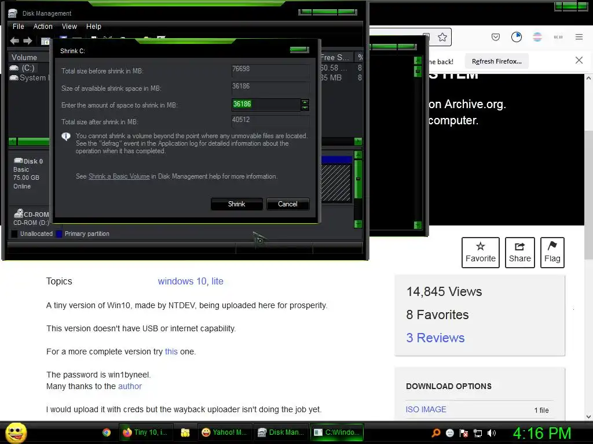Open the Help menu
593x444 pixels.
93,27
